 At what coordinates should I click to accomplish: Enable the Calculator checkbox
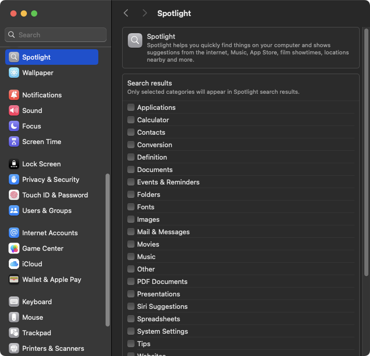point(131,120)
